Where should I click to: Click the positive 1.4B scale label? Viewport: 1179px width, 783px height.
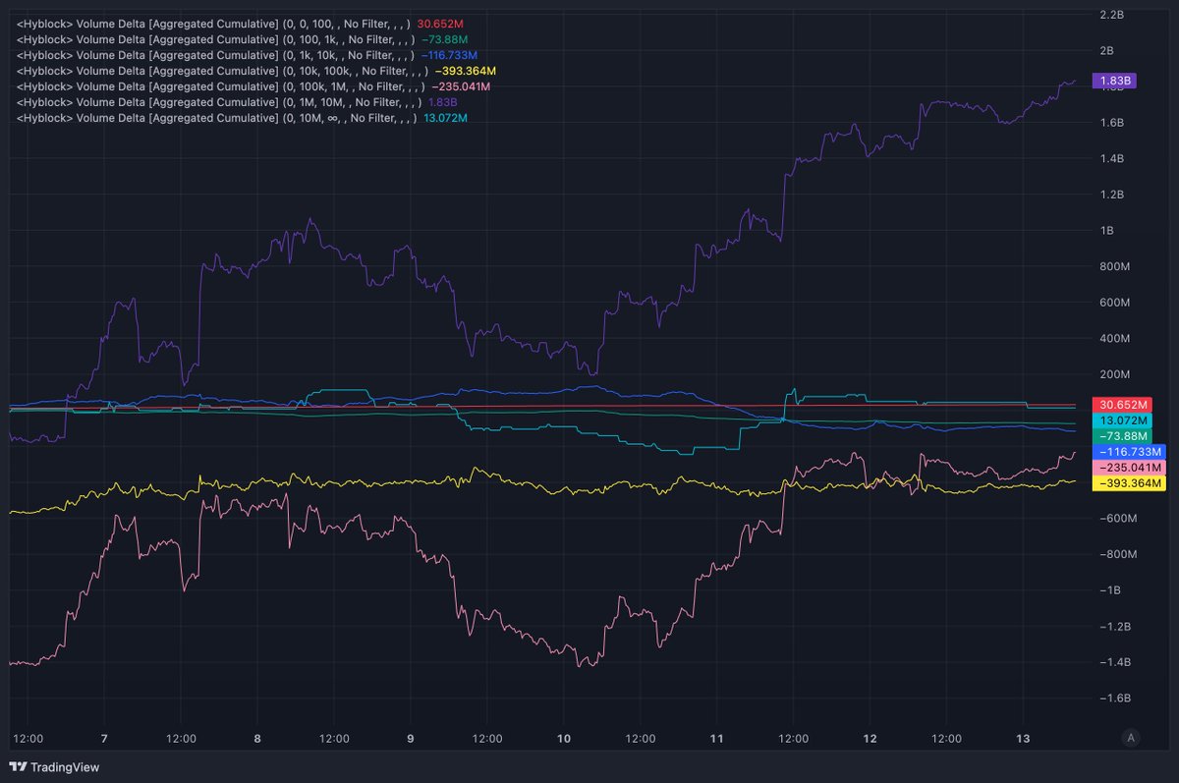coord(1112,159)
